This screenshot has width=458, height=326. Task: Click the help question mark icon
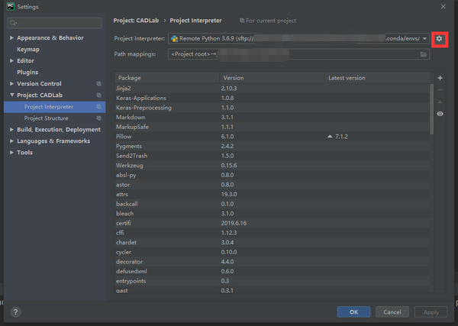click(x=15, y=311)
